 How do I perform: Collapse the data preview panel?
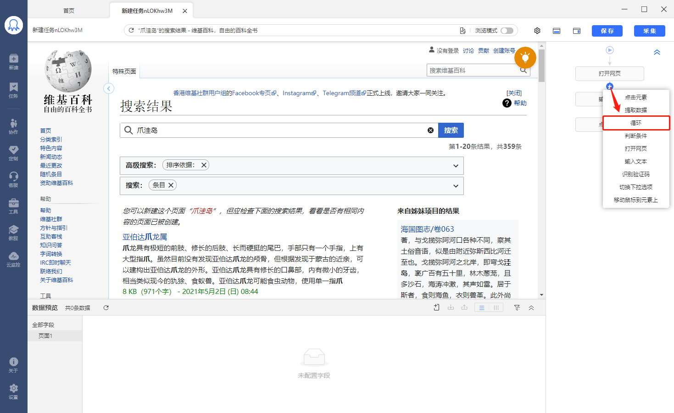point(531,308)
